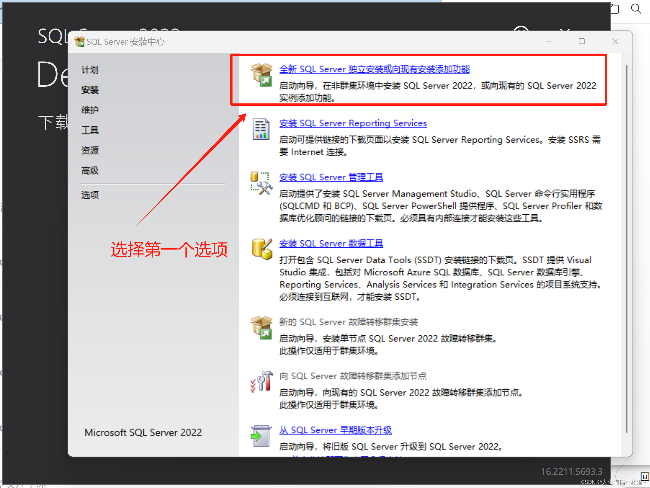650x488 pixels.
Task: Close the SQL Server 安装中心 window
Action: pyautogui.click(x=615, y=41)
